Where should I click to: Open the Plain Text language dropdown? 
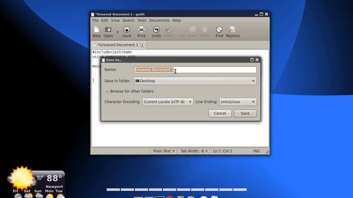164,151
